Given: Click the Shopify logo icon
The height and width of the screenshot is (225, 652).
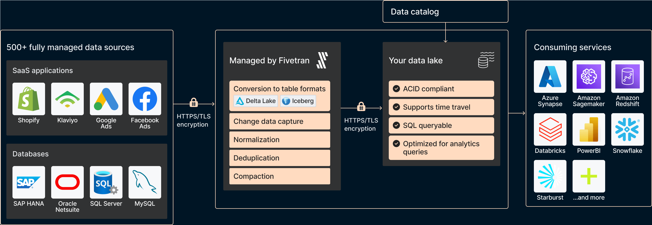Looking at the screenshot, I should click(x=29, y=99).
